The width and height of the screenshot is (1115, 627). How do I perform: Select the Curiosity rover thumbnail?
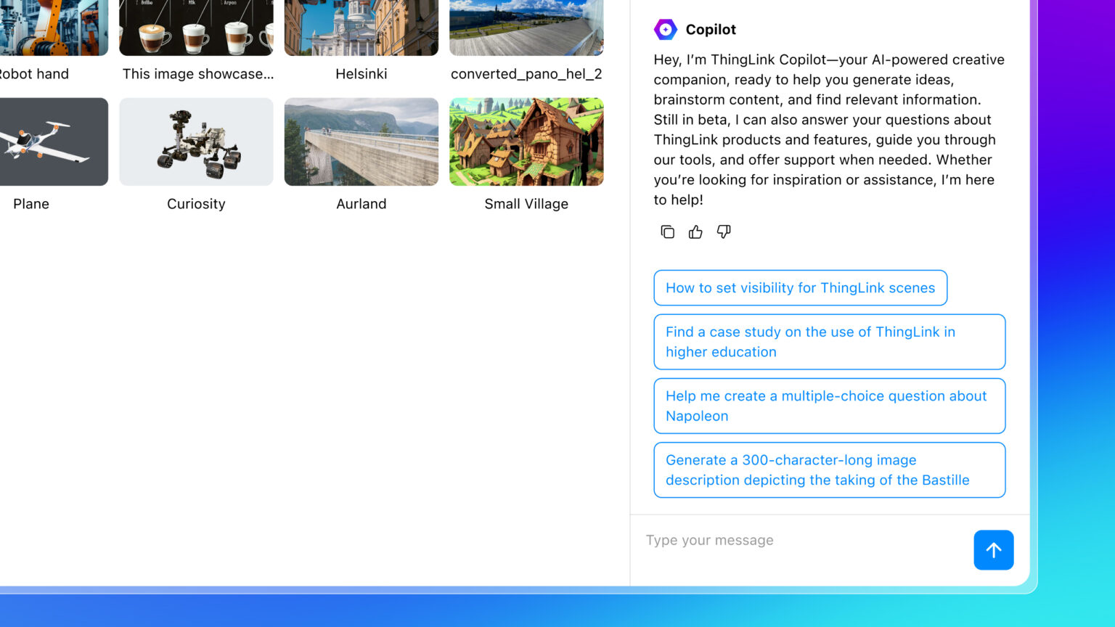[x=196, y=142]
